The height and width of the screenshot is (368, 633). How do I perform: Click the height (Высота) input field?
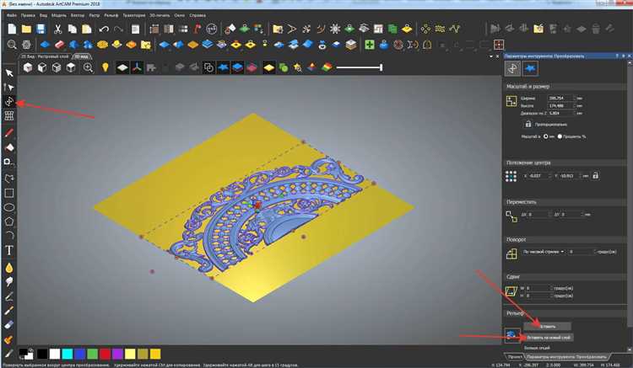coord(560,105)
